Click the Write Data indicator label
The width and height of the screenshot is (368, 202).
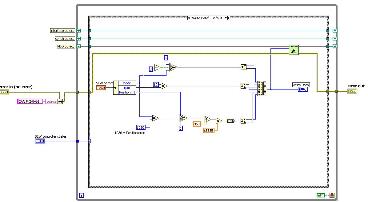click(x=301, y=85)
